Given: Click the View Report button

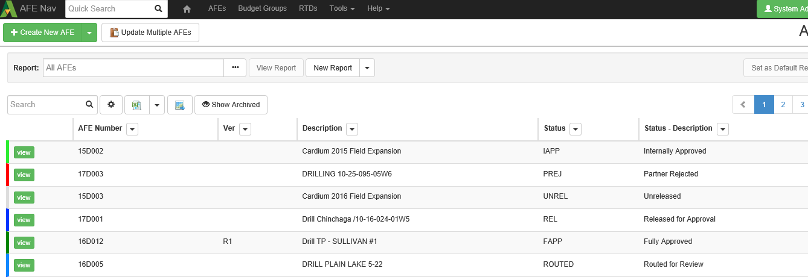Looking at the screenshot, I should pyautogui.click(x=276, y=67).
